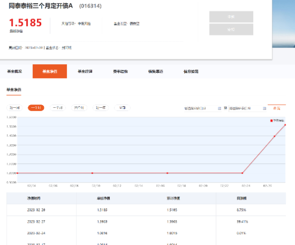295x245 pixels.
Task: Click the fund type label in header
Action: [x=127, y=23]
